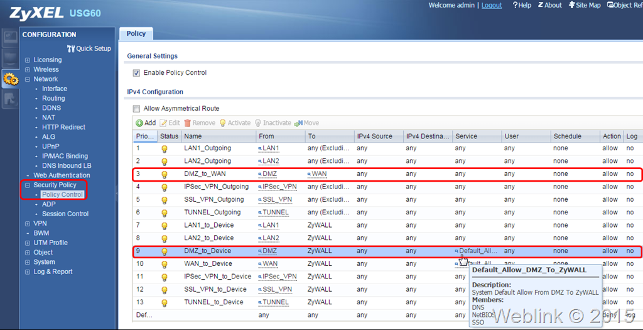Click status bulb for LAN1_Outgoing rule

tap(165, 148)
